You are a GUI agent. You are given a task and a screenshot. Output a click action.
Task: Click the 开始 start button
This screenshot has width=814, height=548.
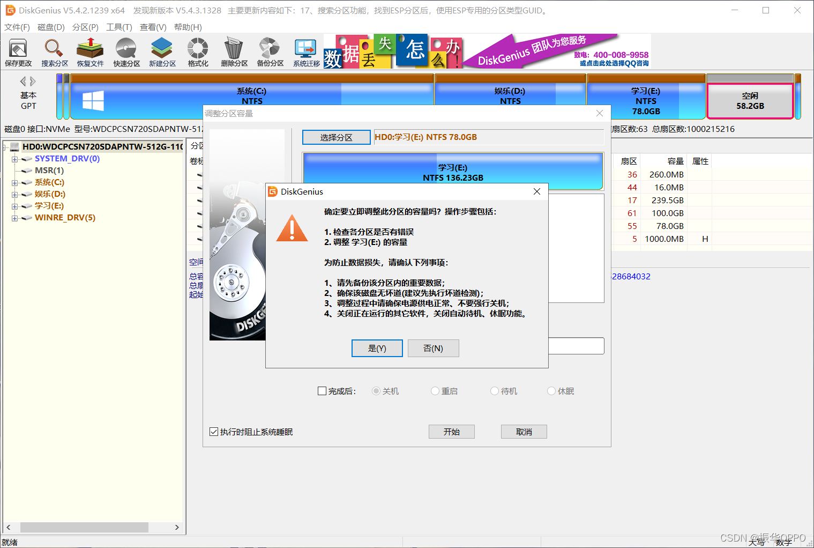coord(452,432)
